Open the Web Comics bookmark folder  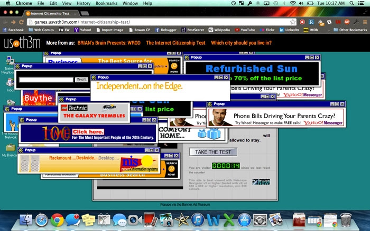41,30
